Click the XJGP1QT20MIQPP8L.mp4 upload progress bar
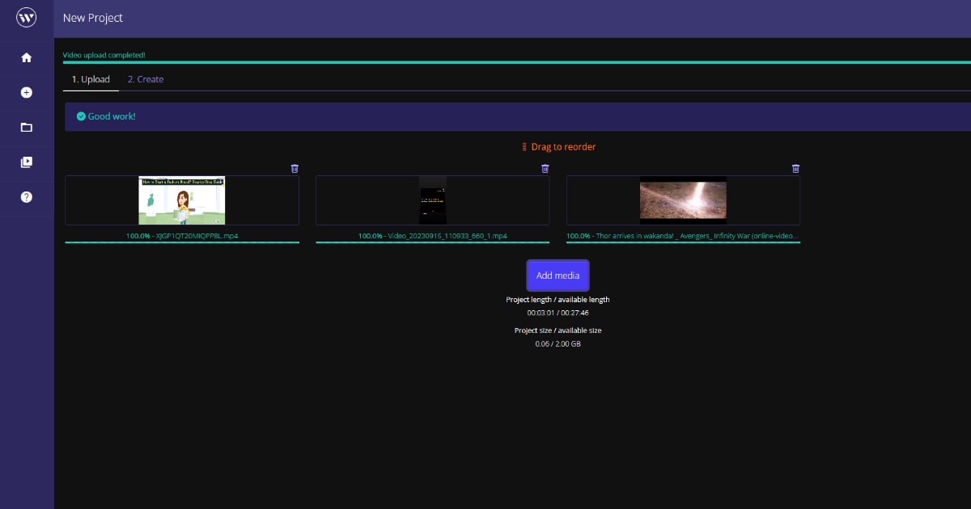 (x=182, y=242)
